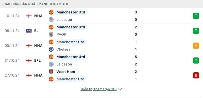The image size is (203, 98).
Task: Select the Leicester name in the EFL match
Action: coord(64,64)
